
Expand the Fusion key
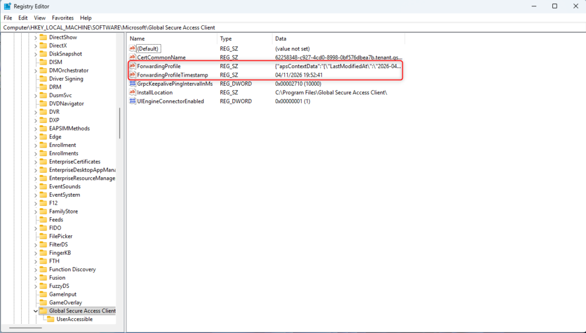(35, 277)
